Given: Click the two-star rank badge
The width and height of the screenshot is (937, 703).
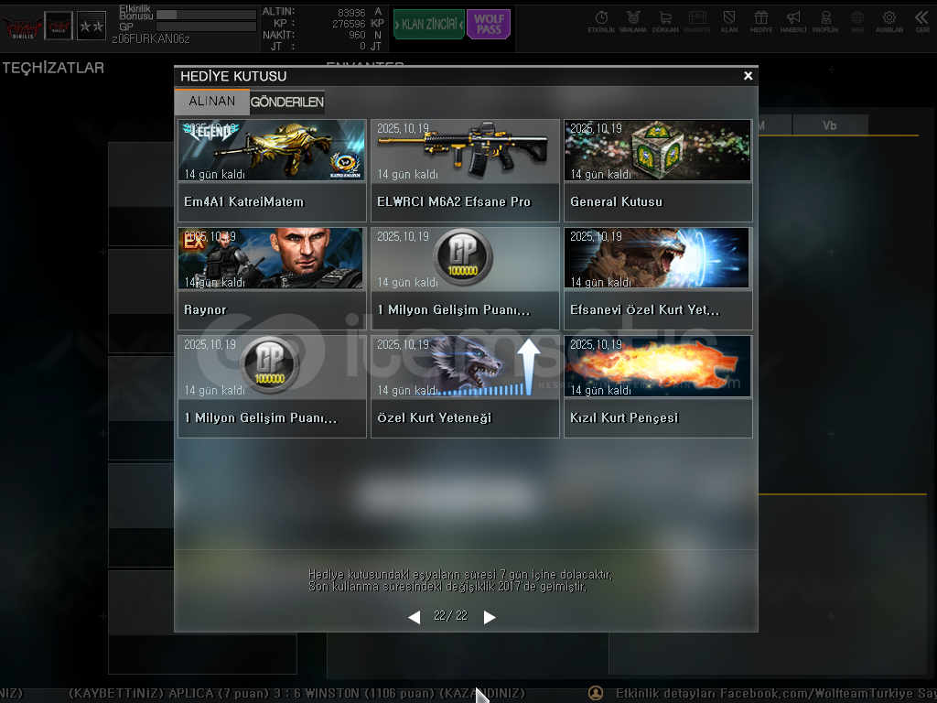Looking at the screenshot, I should coord(92,26).
